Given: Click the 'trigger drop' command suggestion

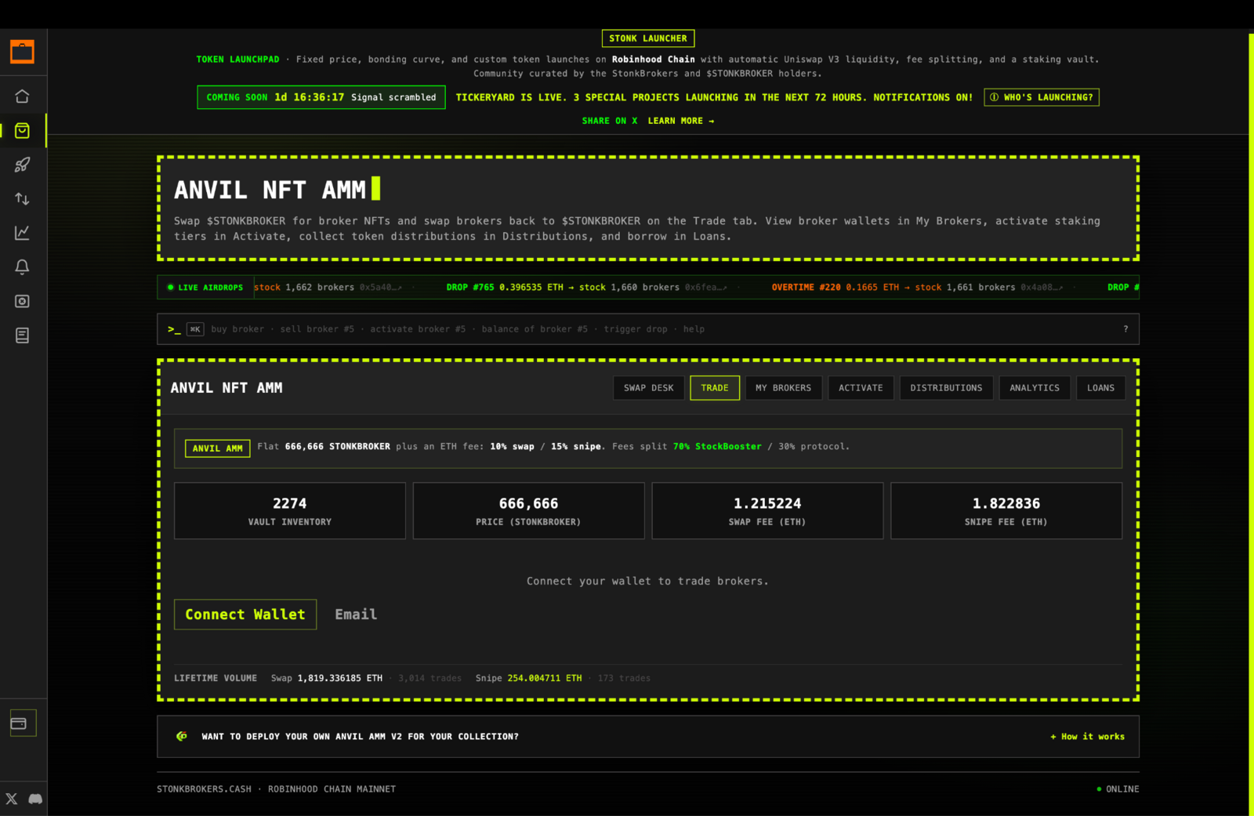Looking at the screenshot, I should click(x=636, y=329).
